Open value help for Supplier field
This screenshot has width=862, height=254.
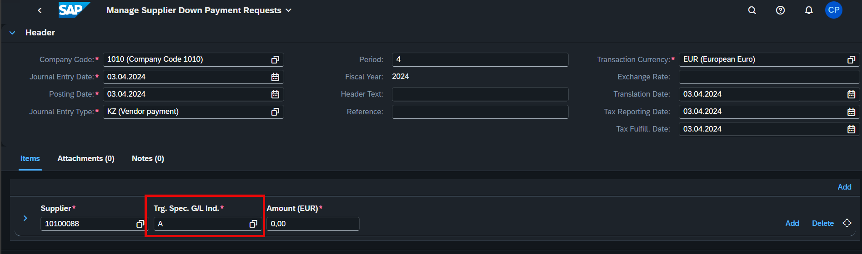140,224
